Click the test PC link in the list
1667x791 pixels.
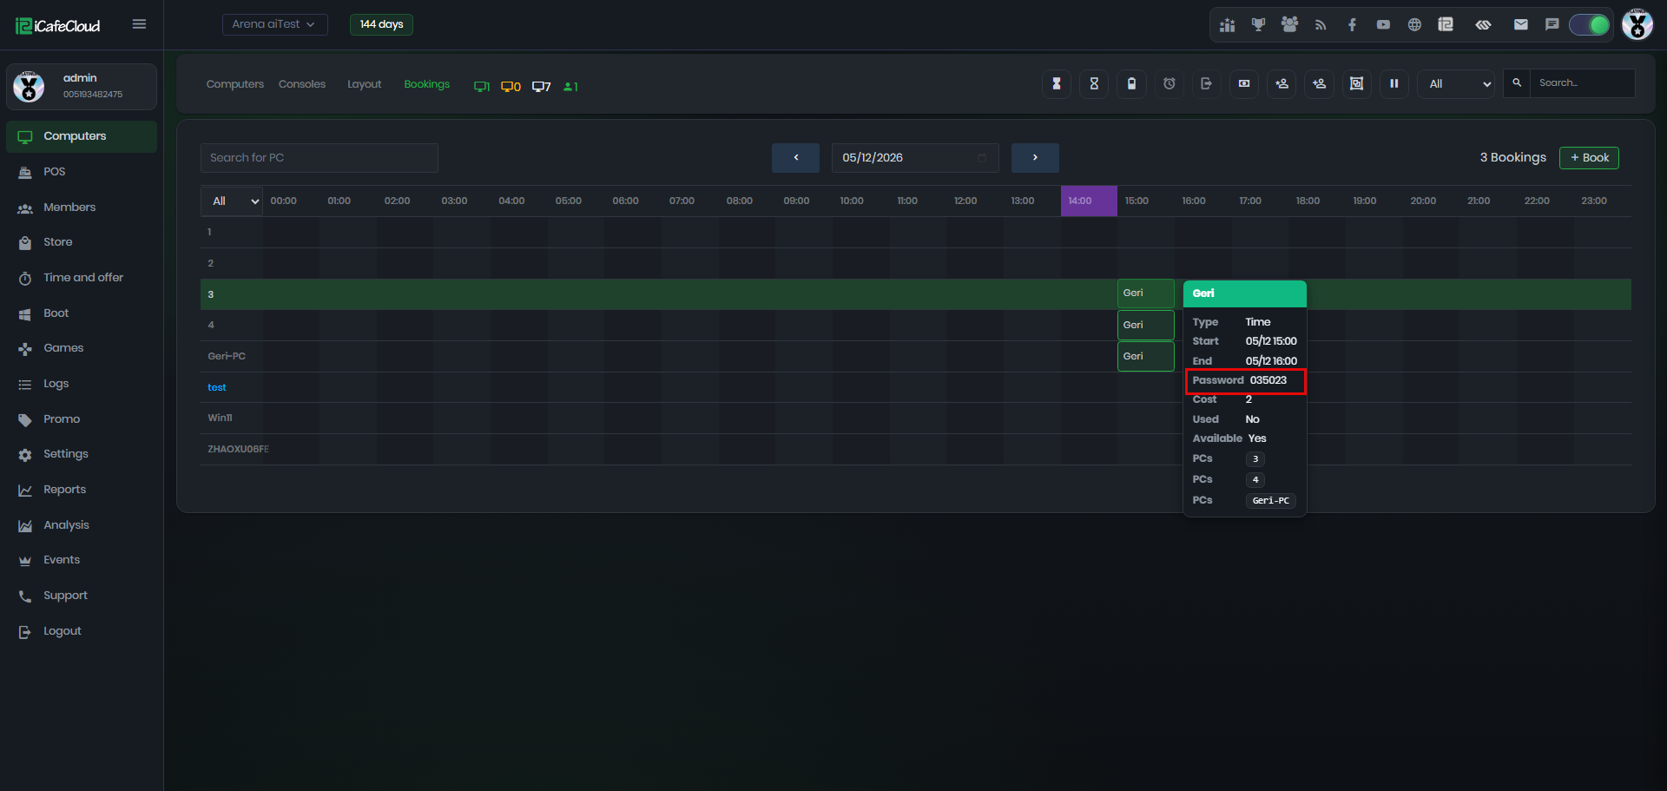tap(217, 387)
